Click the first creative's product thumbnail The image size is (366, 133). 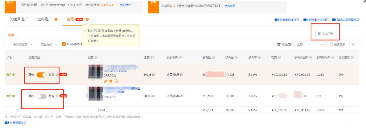point(96,72)
